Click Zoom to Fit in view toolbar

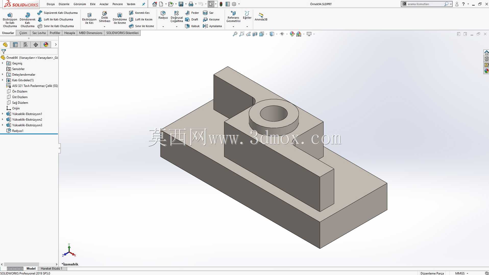coord(235,34)
